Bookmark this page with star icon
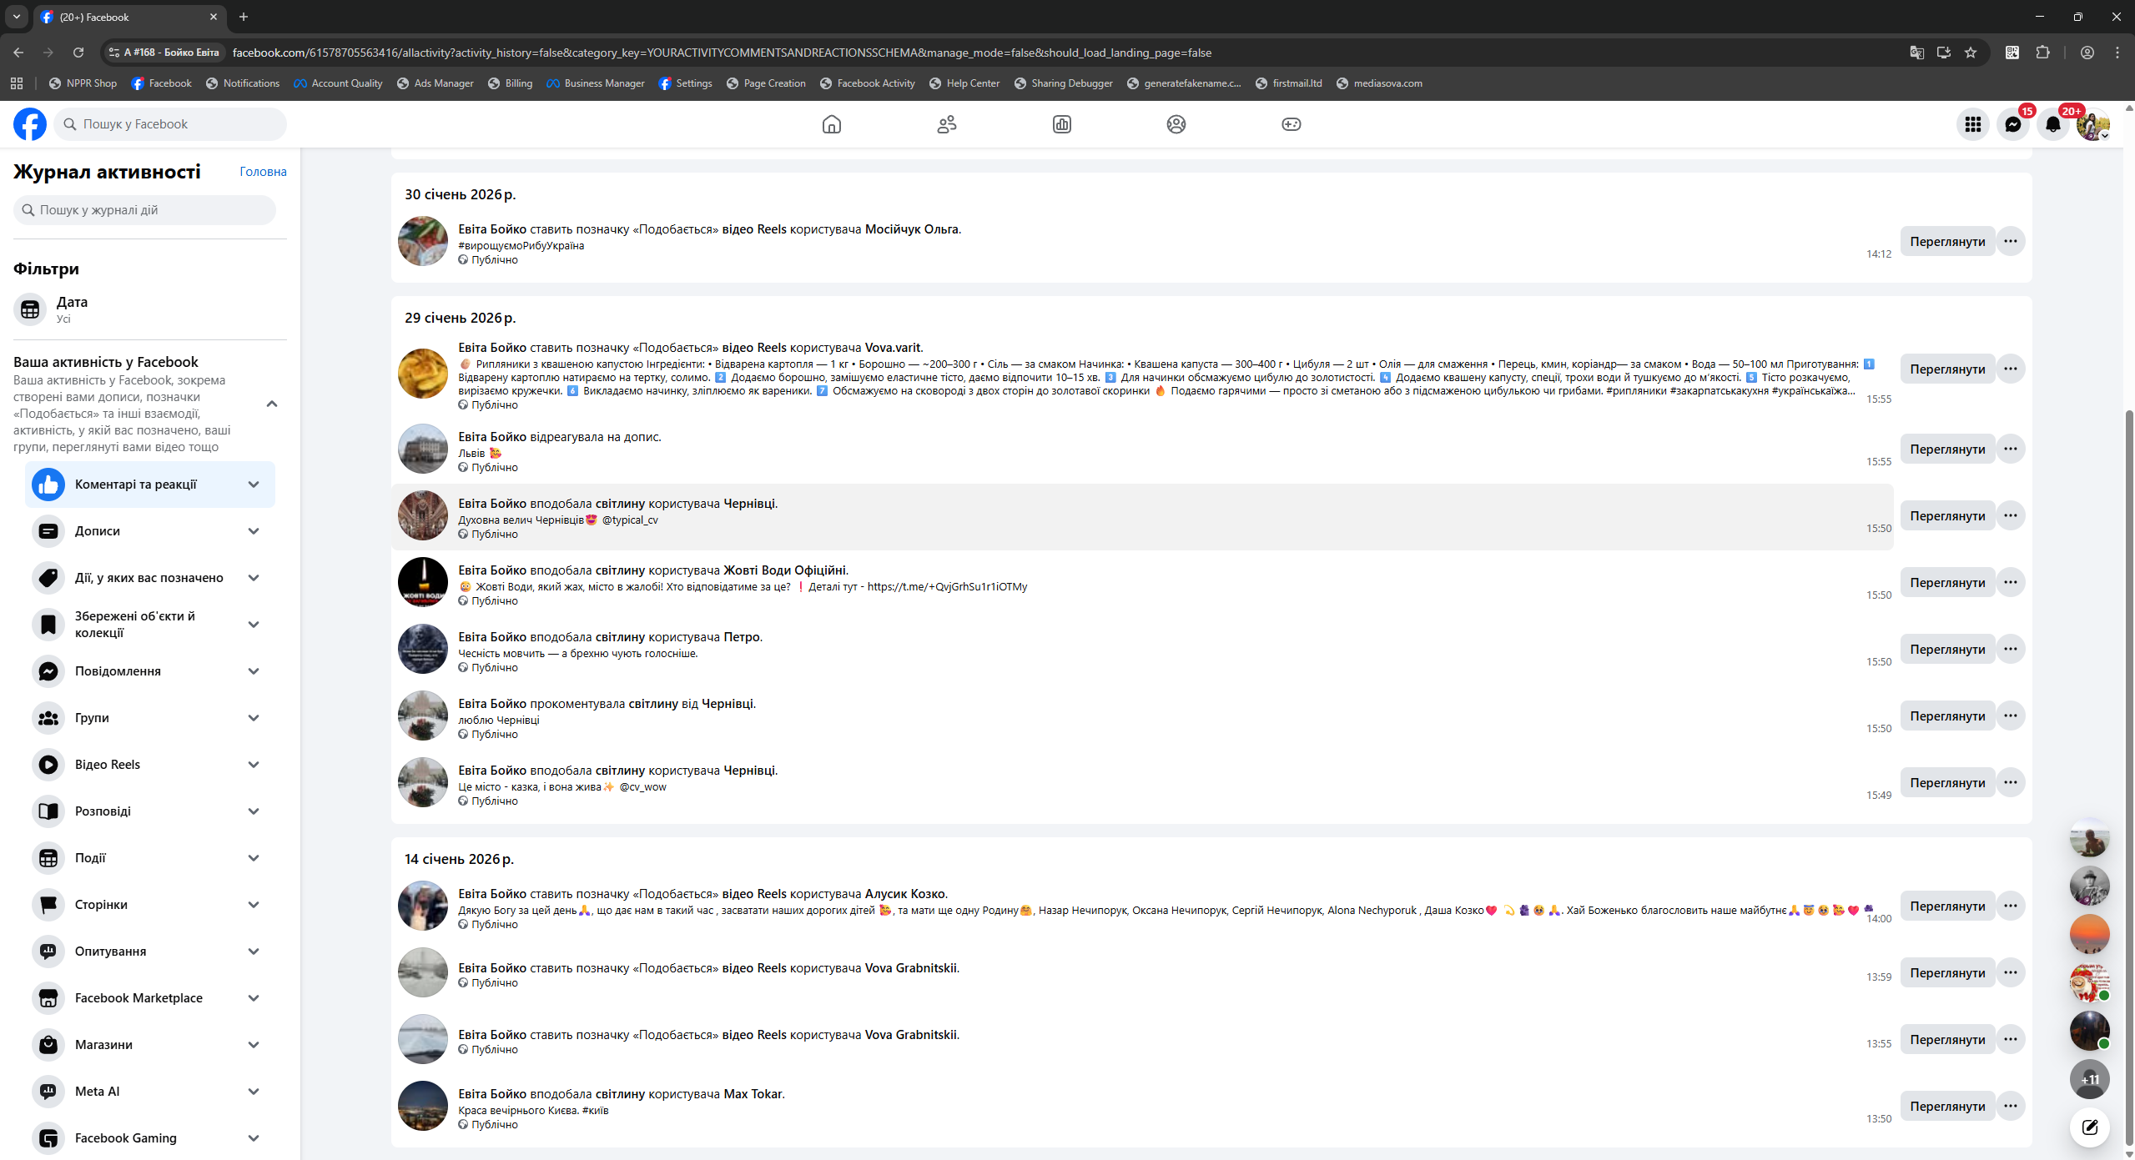2135x1160 pixels. point(1971,53)
